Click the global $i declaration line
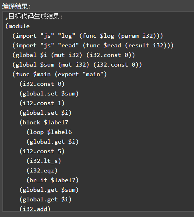This screenshot has width=194, height=217. [74, 55]
